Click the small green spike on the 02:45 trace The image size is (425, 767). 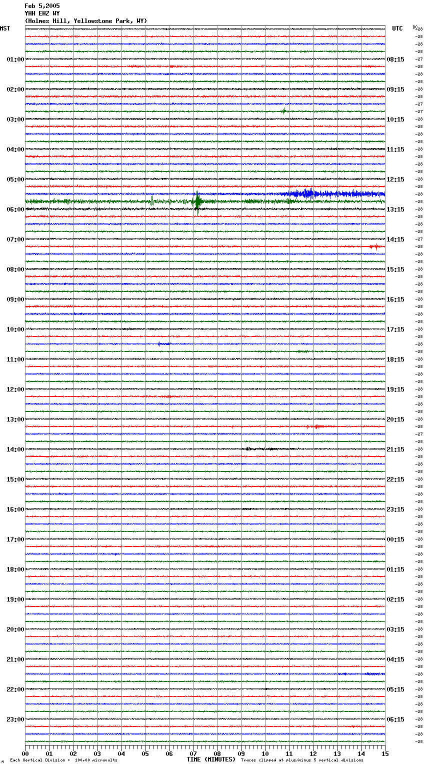(x=284, y=111)
